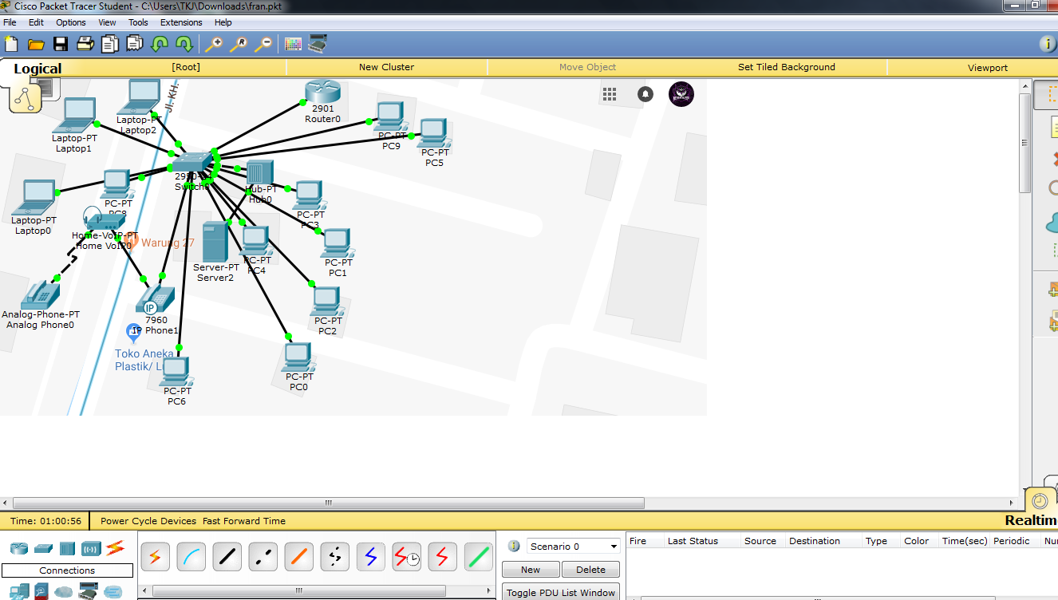Click the workspace horizontal scrollbar
This screenshot has width=1058, height=600.
point(328,503)
